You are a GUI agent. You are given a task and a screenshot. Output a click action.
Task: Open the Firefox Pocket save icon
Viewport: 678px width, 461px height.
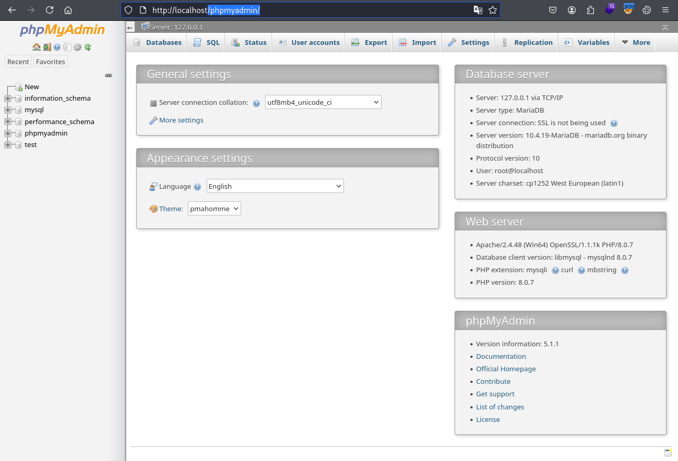pyautogui.click(x=553, y=10)
